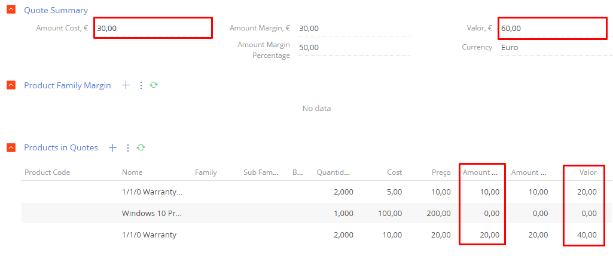The image size is (613, 256).
Task: Select the Windows 10 Pr... product row
Action: point(316,213)
